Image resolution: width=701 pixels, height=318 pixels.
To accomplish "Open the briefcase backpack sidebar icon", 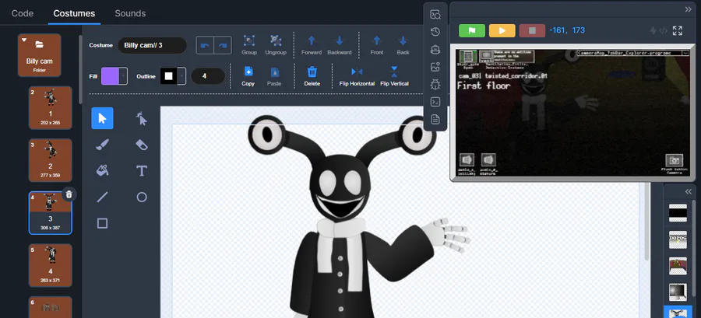I will pyautogui.click(x=435, y=50).
